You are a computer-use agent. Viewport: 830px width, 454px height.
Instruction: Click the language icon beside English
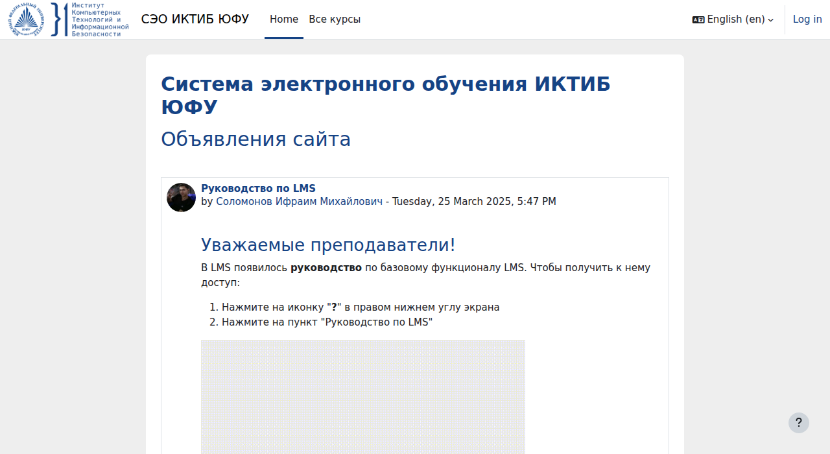(x=698, y=19)
